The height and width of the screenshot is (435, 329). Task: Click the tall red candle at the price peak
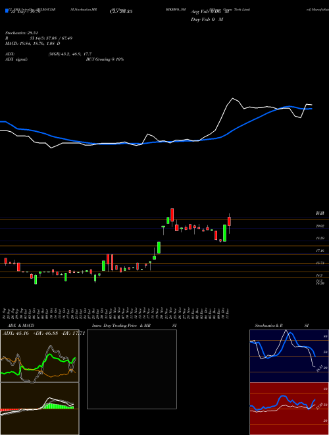click(172, 215)
